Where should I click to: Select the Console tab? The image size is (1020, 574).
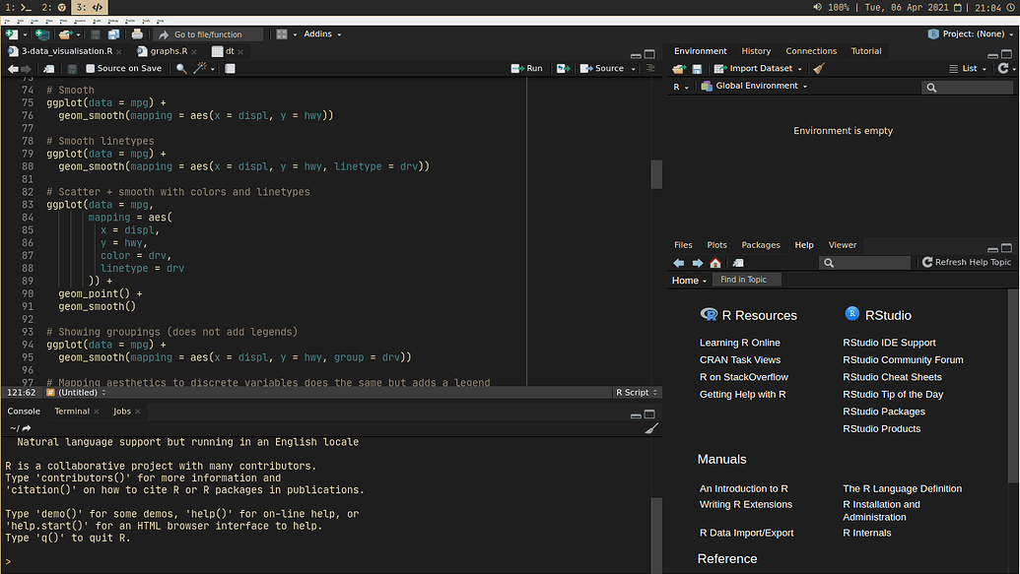(24, 412)
